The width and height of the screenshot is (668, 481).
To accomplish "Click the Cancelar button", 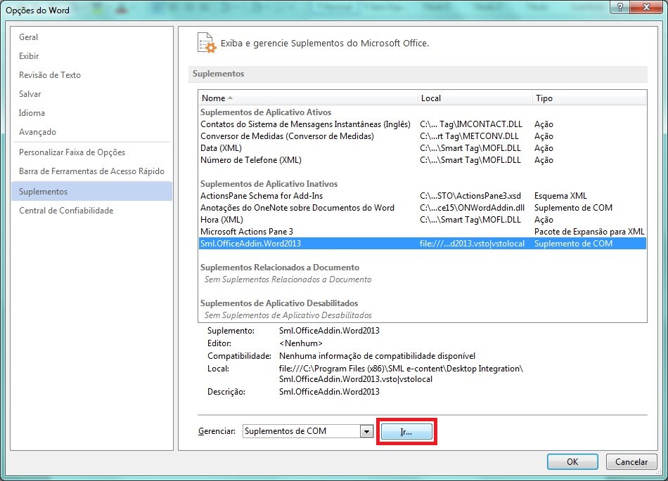I will [631, 461].
